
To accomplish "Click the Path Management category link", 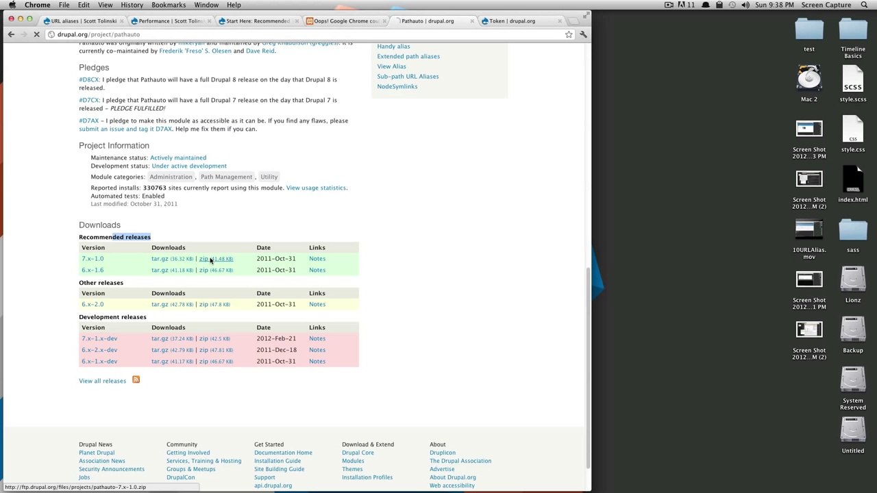I will point(226,177).
